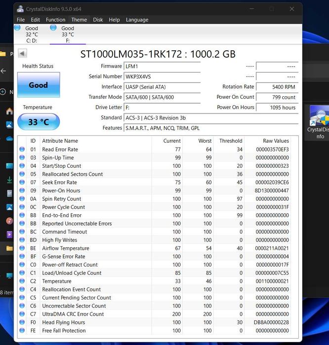329x345 pixels.
Task: Open the Theme menu
Action: coord(79,20)
